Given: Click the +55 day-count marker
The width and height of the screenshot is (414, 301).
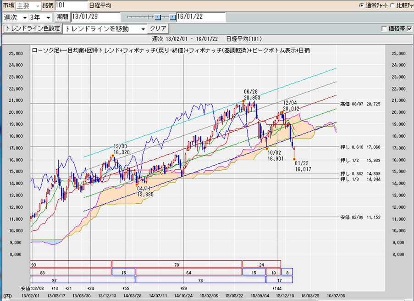Looking at the screenshot, I should point(126,288).
